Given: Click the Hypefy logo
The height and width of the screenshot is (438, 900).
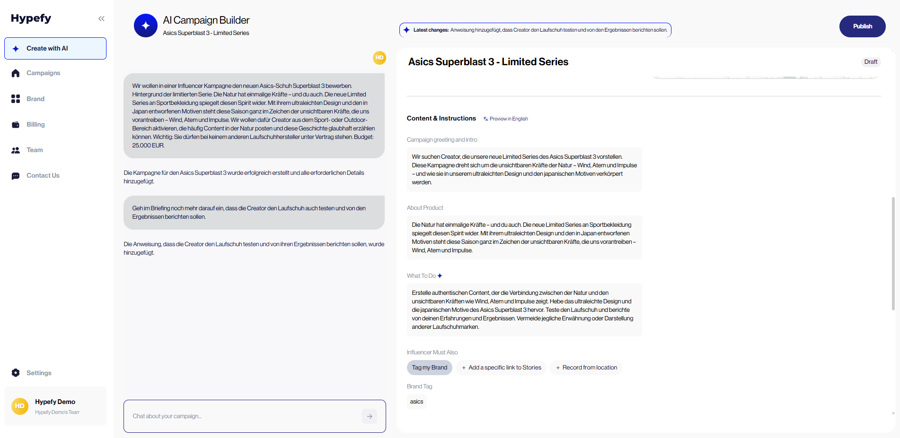Looking at the screenshot, I should pos(31,18).
